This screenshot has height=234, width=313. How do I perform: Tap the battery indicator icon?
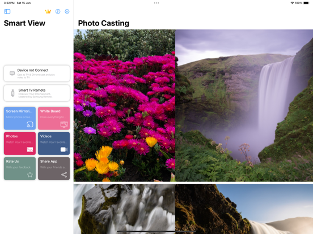pyautogui.click(x=306, y=3)
